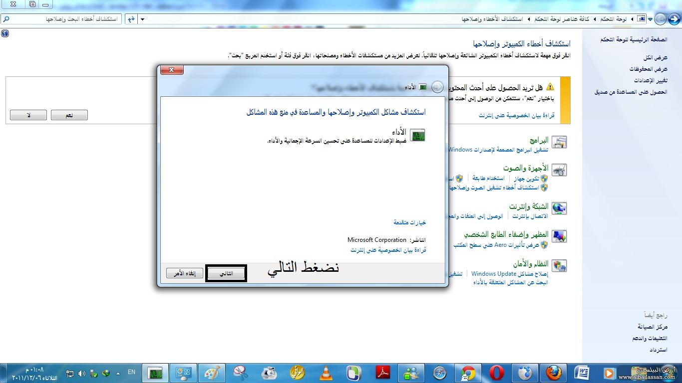Click the Performance monitor icon in the dialog
Image resolution: width=682 pixels, height=383 pixels.
[417, 135]
